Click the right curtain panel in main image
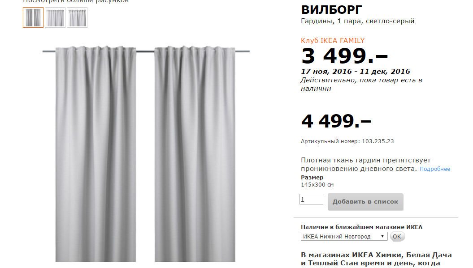The height and width of the screenshot is (268, 473). [x=195, y=153]
